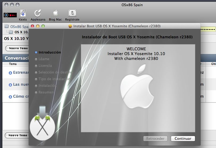Screen dimensions: 216x148
Task: Open the Applesana toolbar icon
Action: (x=38, y=13)
